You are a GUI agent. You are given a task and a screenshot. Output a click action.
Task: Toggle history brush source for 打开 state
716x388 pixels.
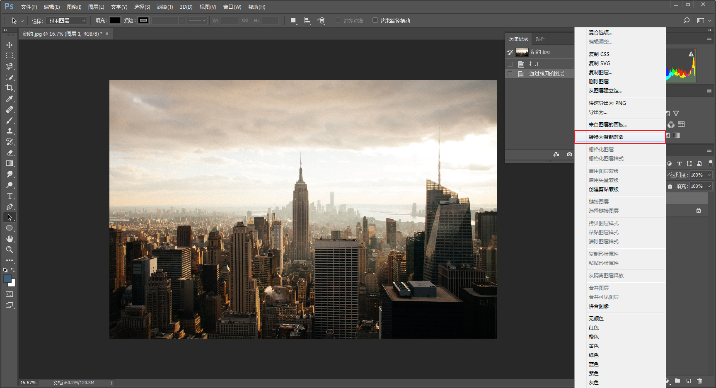pos(510,64)
